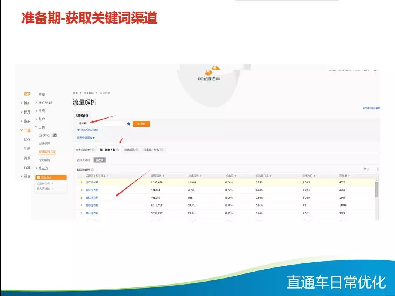The height and width of the screenshot is (296, 395).
Task: Open the date range dropdown above the table
Action: [371, 169]
